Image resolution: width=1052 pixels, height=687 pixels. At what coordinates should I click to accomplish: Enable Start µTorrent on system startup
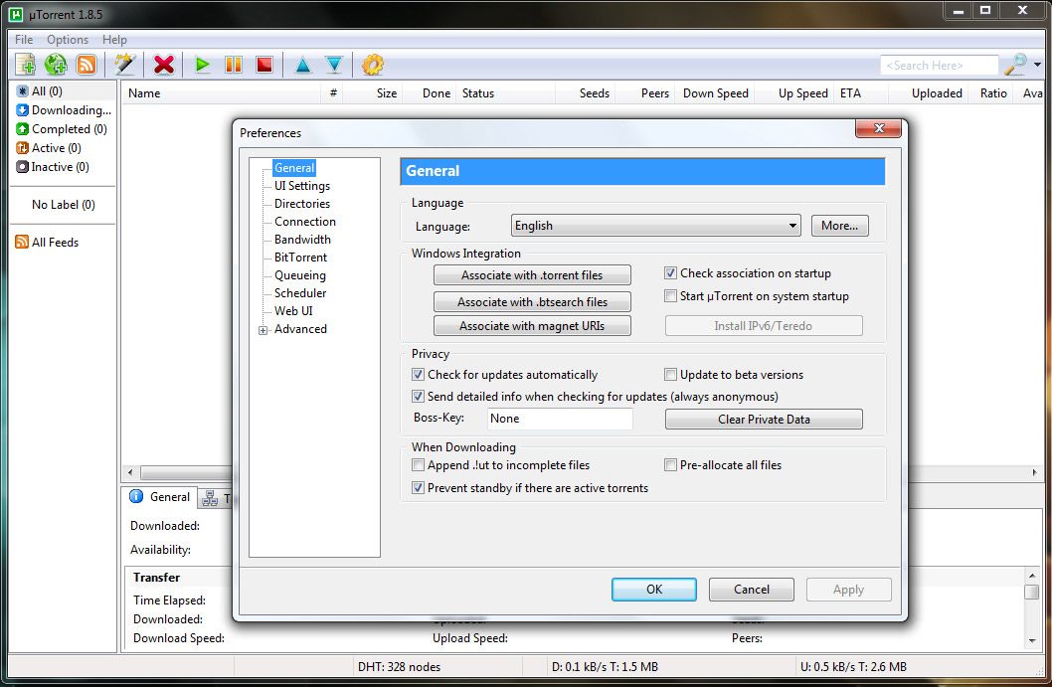670,296
